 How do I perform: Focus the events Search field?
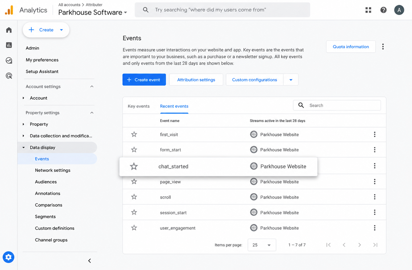click(x=337, y=105)
